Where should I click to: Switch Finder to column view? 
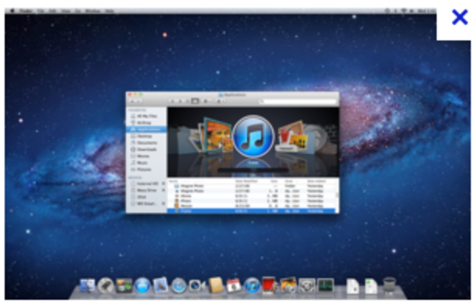(x=187, y=101)
